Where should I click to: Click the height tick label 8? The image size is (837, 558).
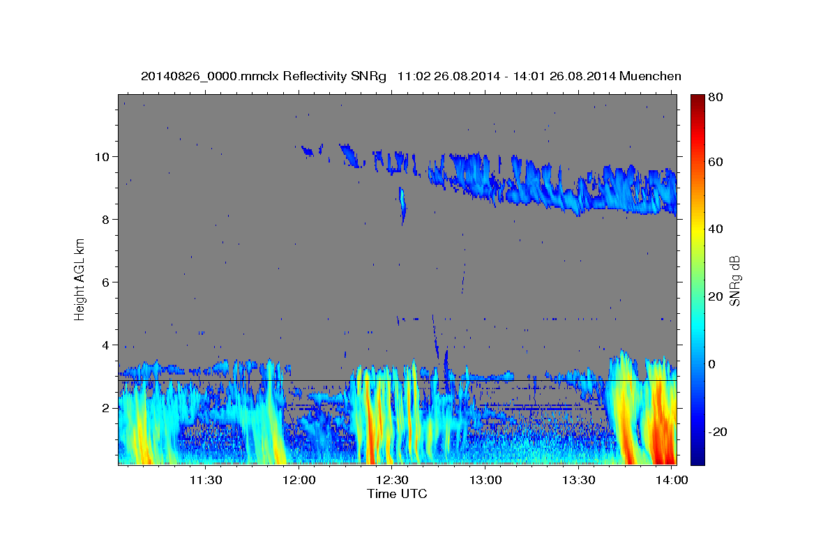click(107, 219)
